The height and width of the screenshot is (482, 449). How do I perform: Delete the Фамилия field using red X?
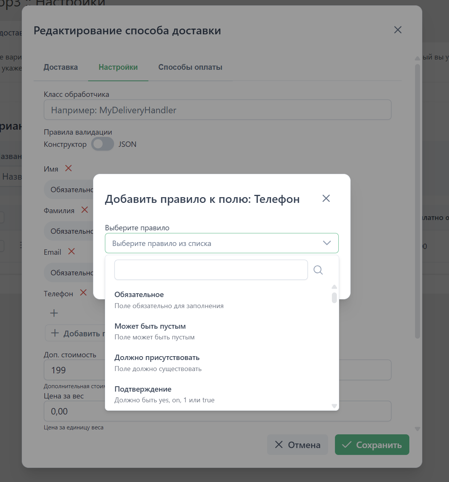85,210
